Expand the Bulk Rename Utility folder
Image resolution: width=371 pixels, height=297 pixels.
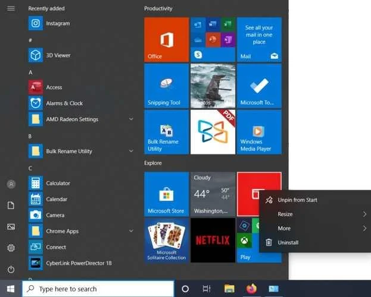pos(131,151)
